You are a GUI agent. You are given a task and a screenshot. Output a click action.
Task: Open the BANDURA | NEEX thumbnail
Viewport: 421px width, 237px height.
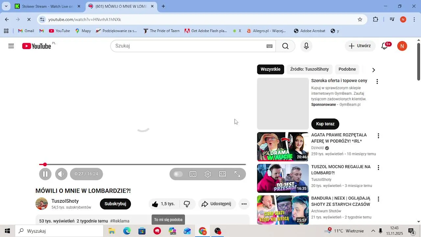283,210
